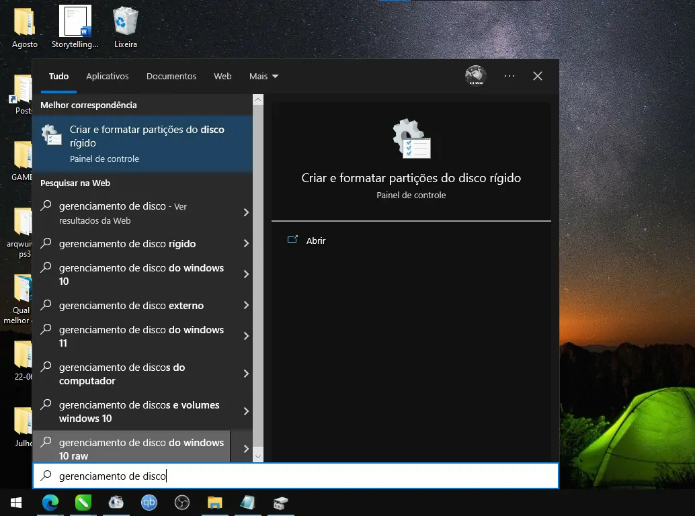Open the green note app on taskbar
The height and width of the screenshot is (516, 695).
pos(83,503)
